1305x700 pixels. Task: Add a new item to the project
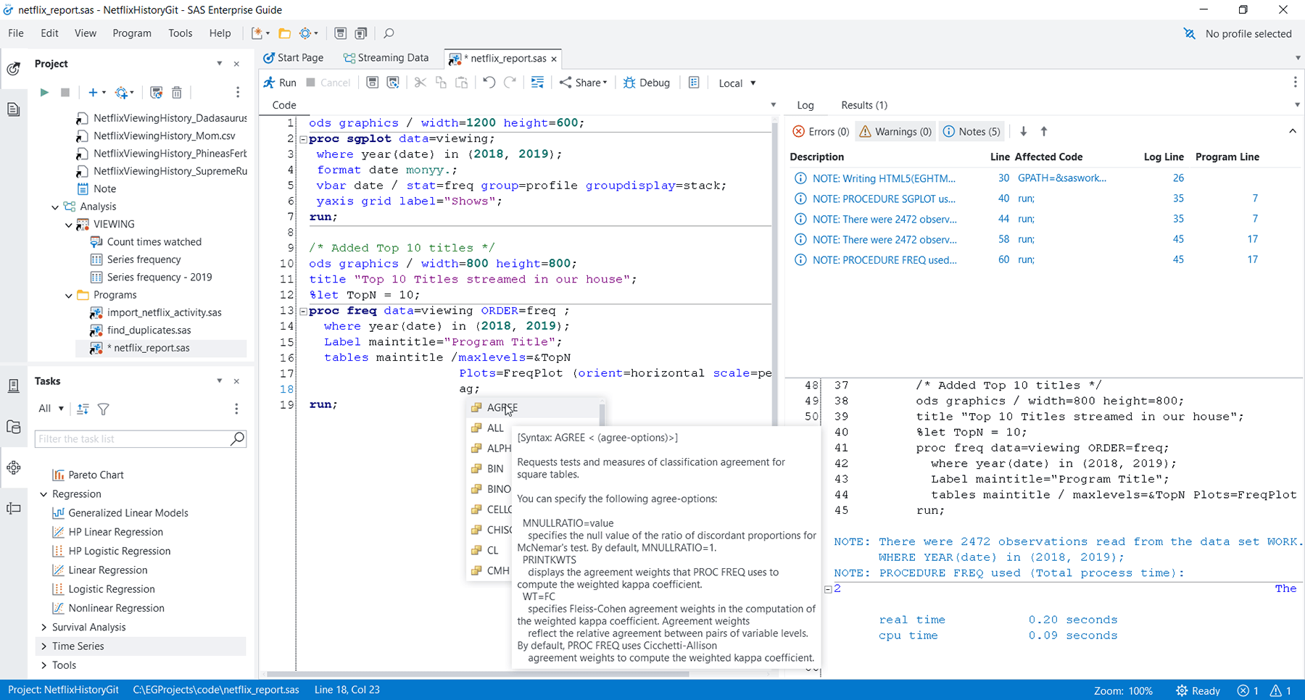[x=96, y=92]
